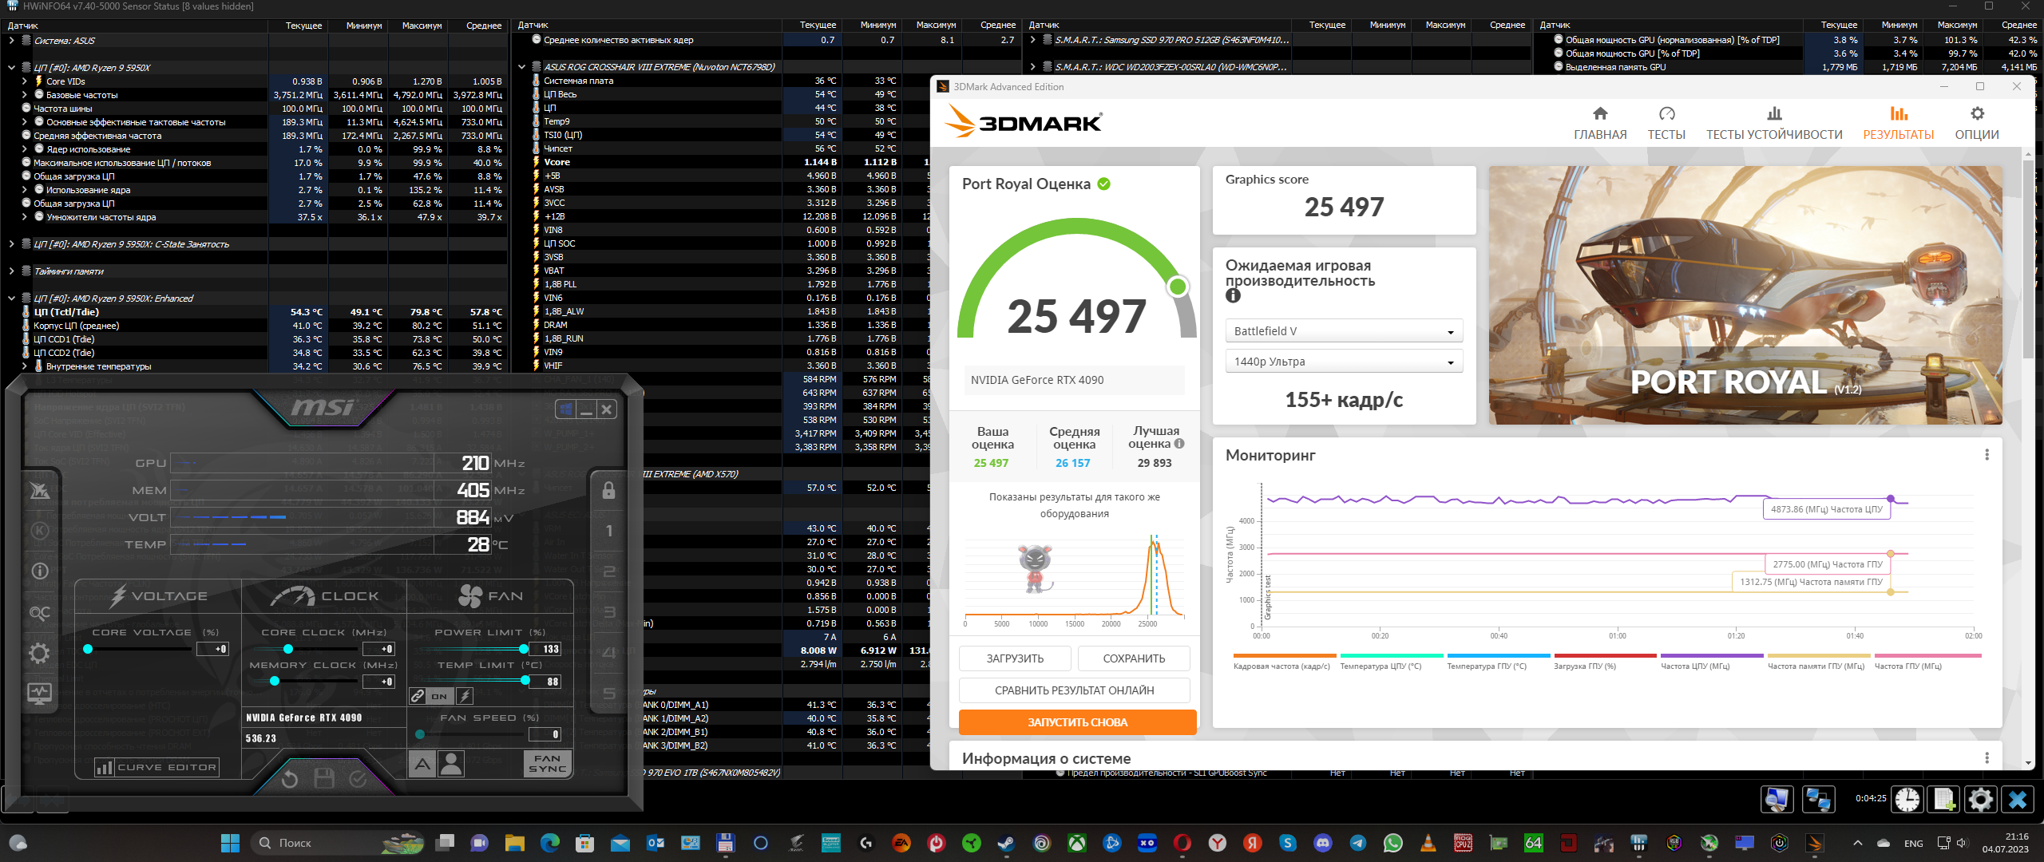Switch to ОПЦИИ tab in 3DMark
This screenshot has height=862, width=2044.
(1976, 123)
